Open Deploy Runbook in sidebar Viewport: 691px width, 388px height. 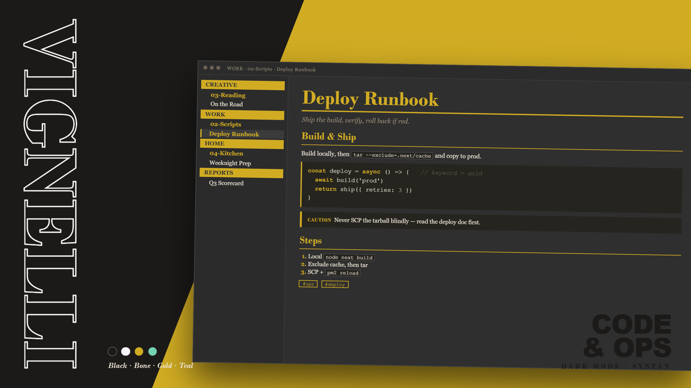(242, 134)
